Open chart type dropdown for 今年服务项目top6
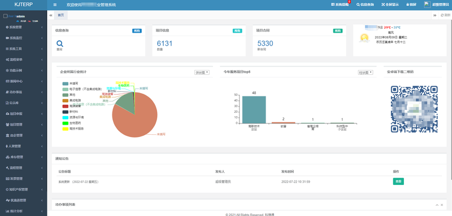Viewport: 452px width, 216px height. 366,73
